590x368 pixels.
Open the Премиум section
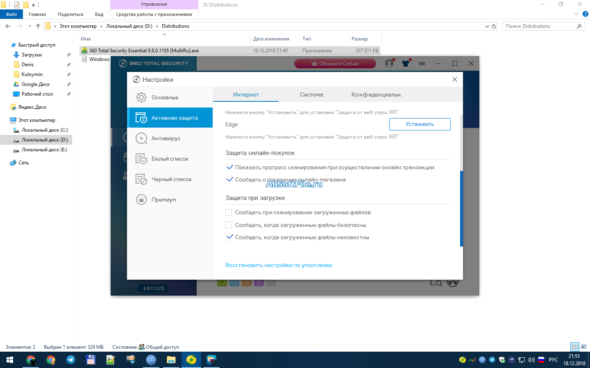170,200
